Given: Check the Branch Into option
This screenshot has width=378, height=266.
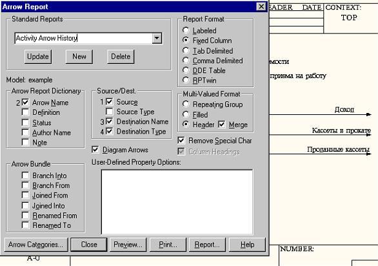Looking at the screenshot, I should pos(25,176).
